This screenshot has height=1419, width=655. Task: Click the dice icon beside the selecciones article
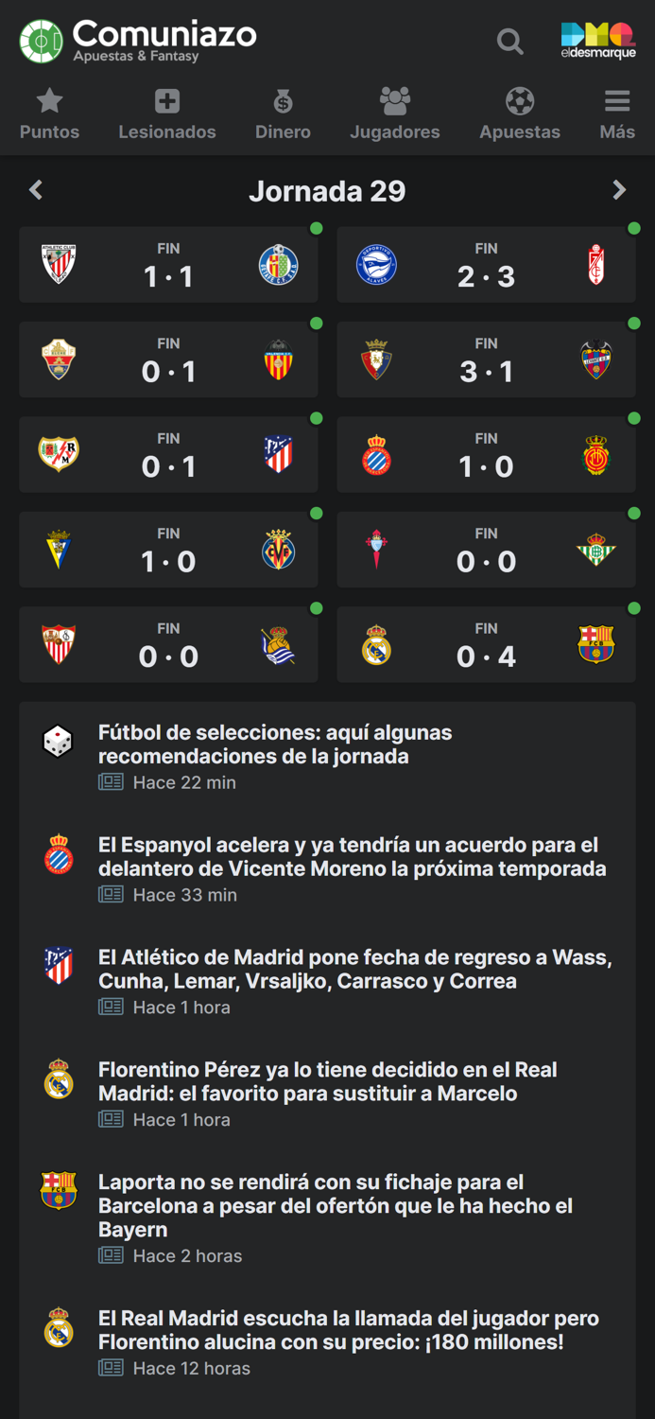click(x=58, y=743)
